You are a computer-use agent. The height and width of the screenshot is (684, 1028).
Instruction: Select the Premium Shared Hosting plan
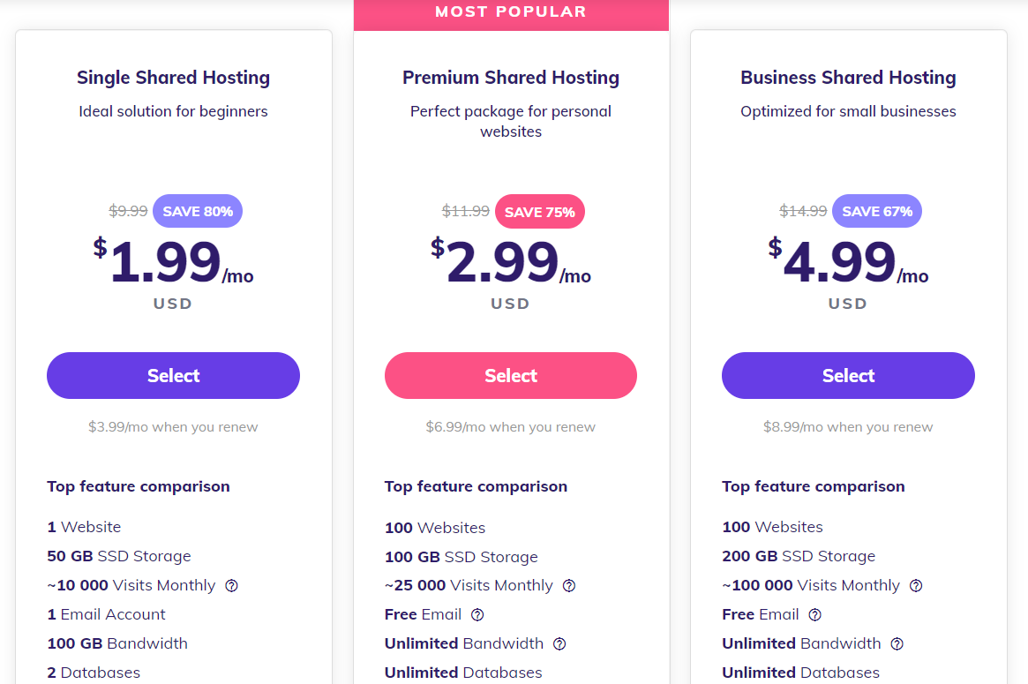point(510,375)
